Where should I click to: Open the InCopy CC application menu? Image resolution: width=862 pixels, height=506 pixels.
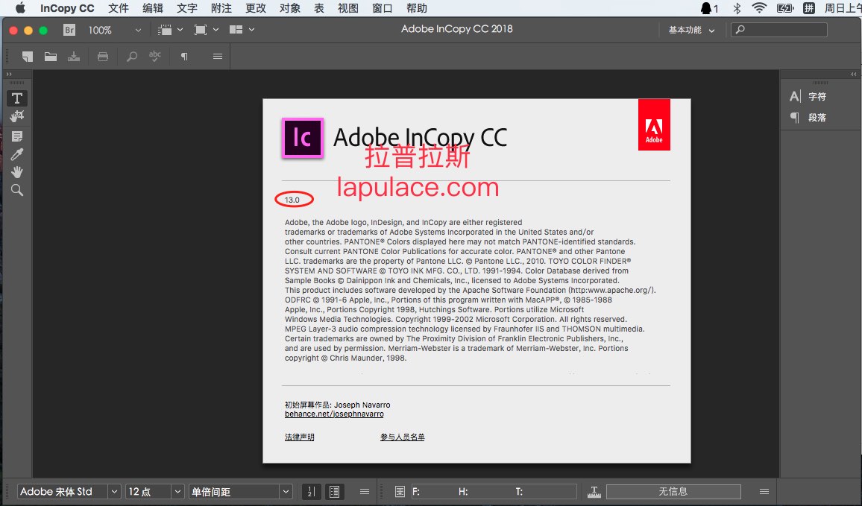[67, 8]
